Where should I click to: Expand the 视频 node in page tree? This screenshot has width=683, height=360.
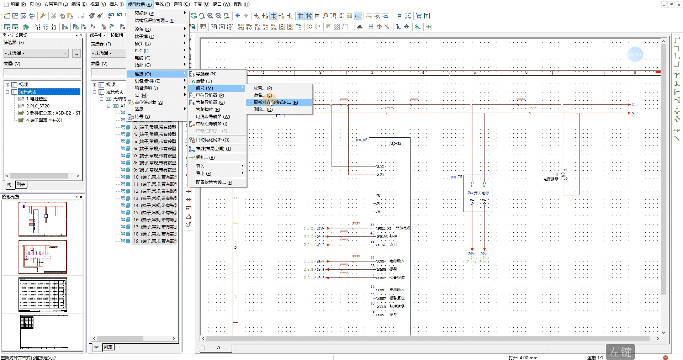(7, 85)
